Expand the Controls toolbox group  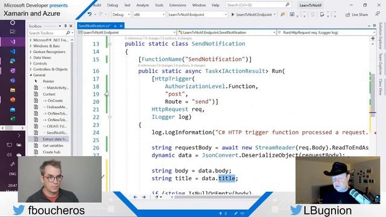pos(31,63)
